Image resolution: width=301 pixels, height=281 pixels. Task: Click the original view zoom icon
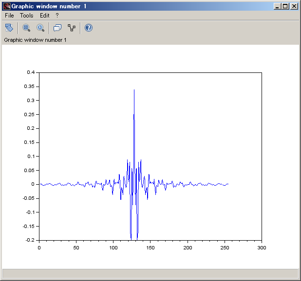tap(40, 28)
